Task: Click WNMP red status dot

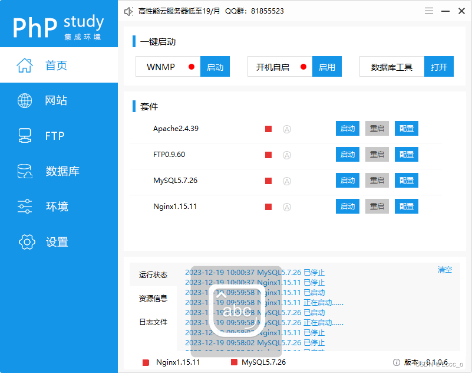Action: point(192,67)
